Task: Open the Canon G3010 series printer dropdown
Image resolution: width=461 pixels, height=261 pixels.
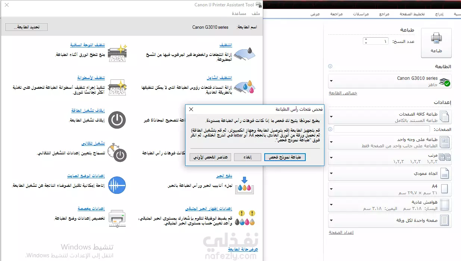Action: (331, 81)
